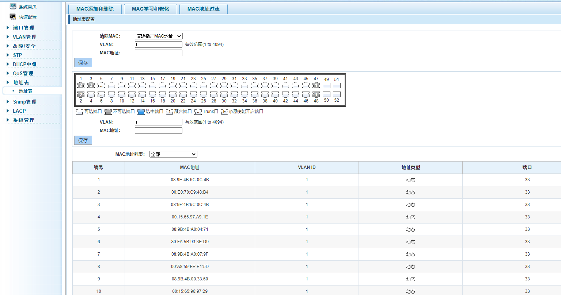Image resolution: width=561 pixels, height=295 pixels.
Task: Select SFP port 52 on the diagram
Action: pos(337,94)
